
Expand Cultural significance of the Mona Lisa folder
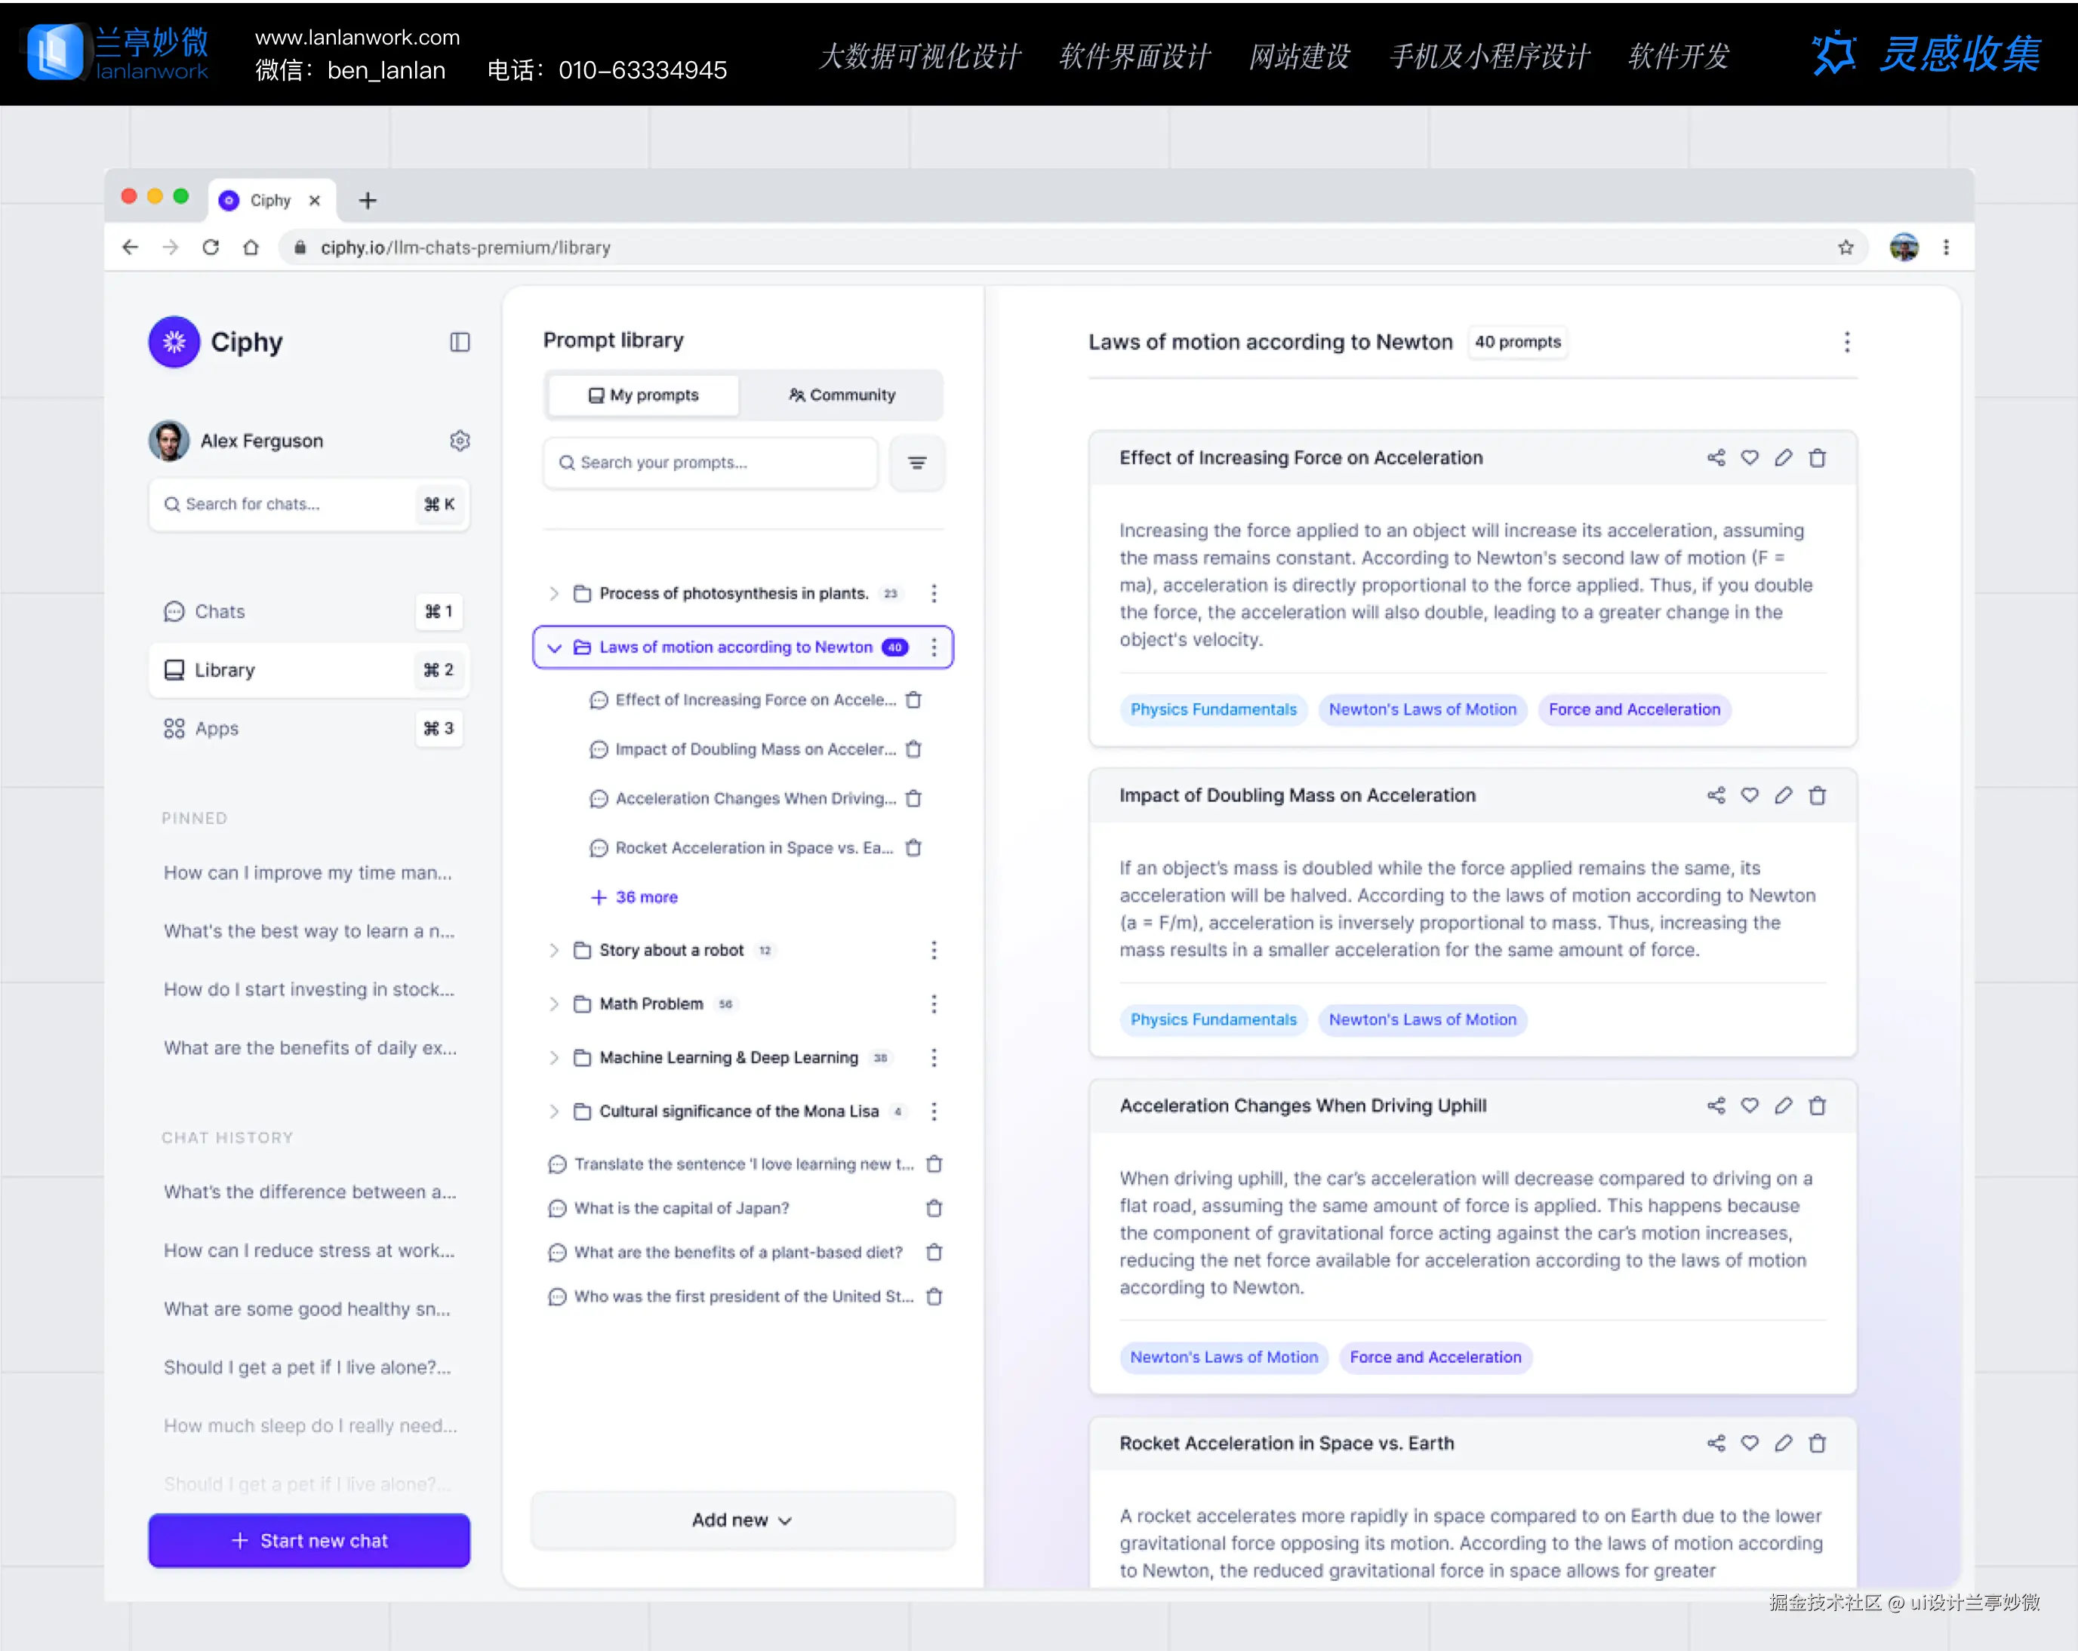(x=553, y=1111)
